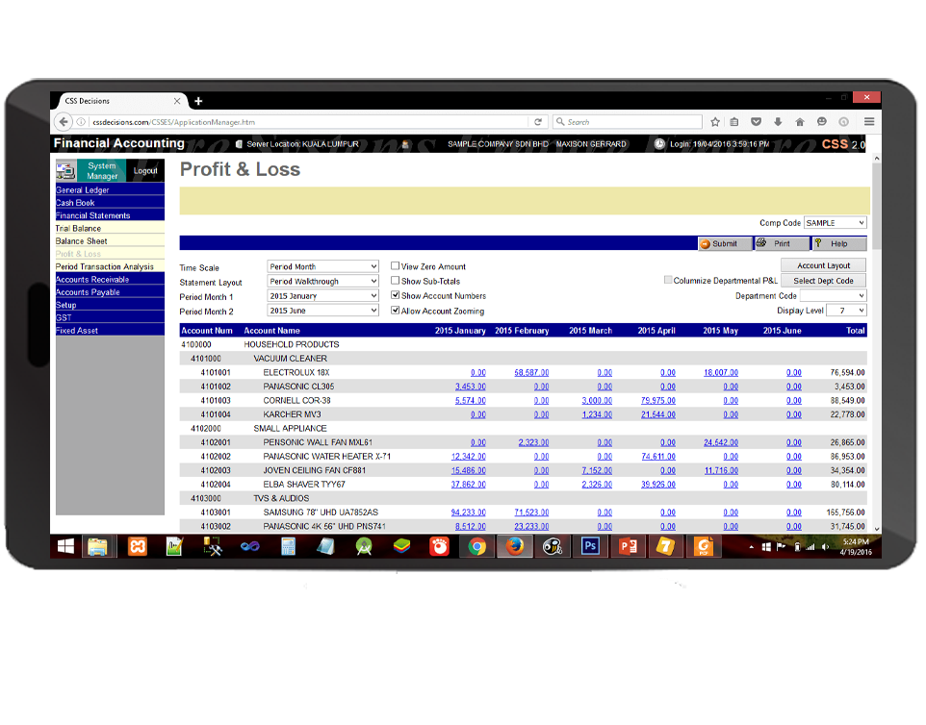Viewport: 926px width, 725px height.
Task: Switch to Firefox in the taskbar
Action: pos(515,547)
